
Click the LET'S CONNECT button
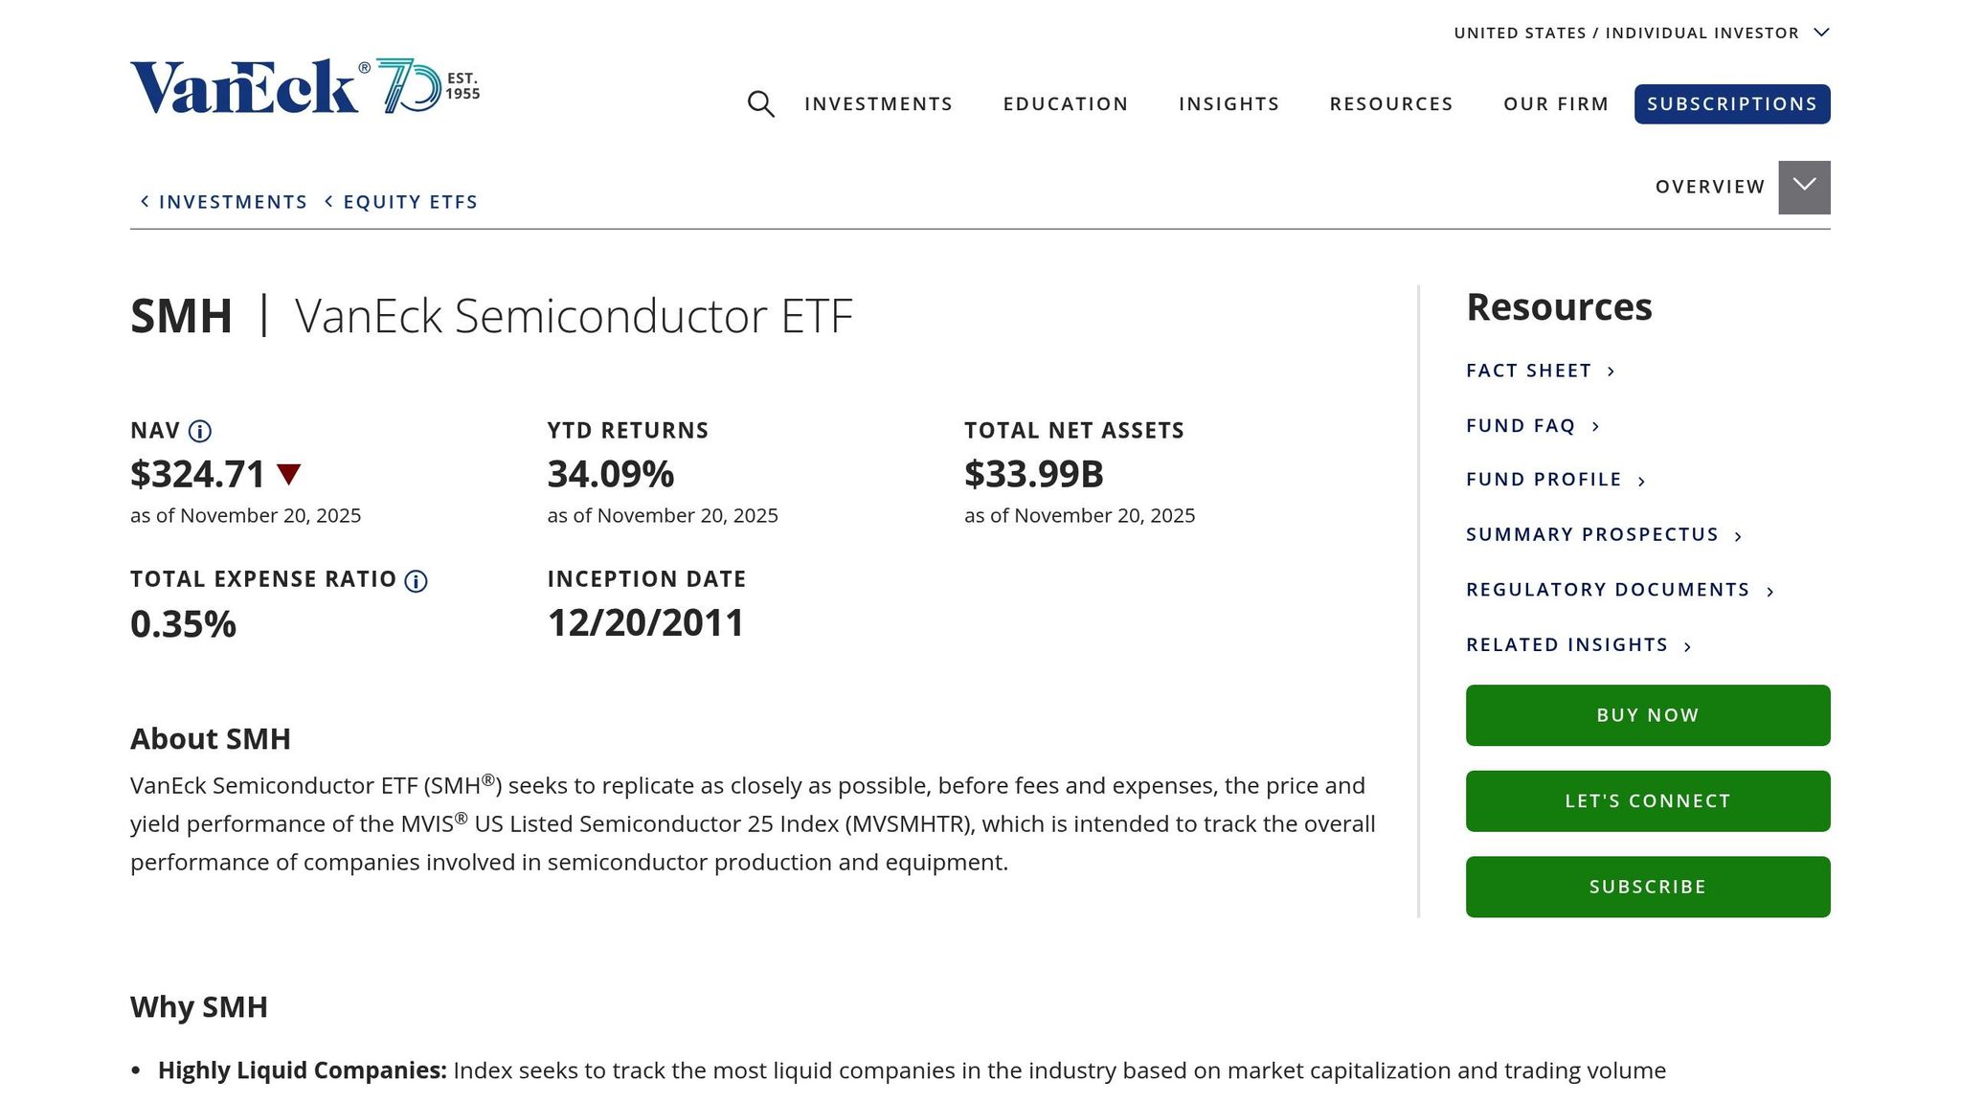click(1648, 800)
